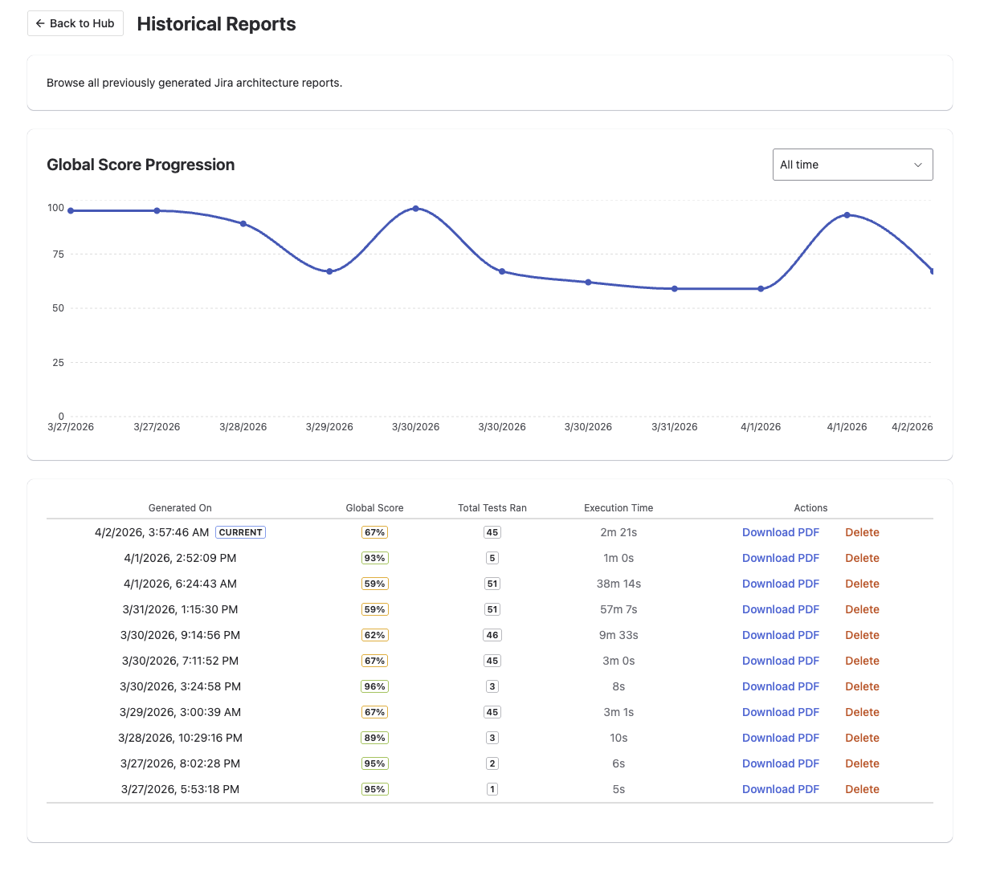This screenshot has width=992, height=871.
Task: Select the 67% Global Score badge for 4/2/2026
Action: pyautogui.click(x=374, y=531)
